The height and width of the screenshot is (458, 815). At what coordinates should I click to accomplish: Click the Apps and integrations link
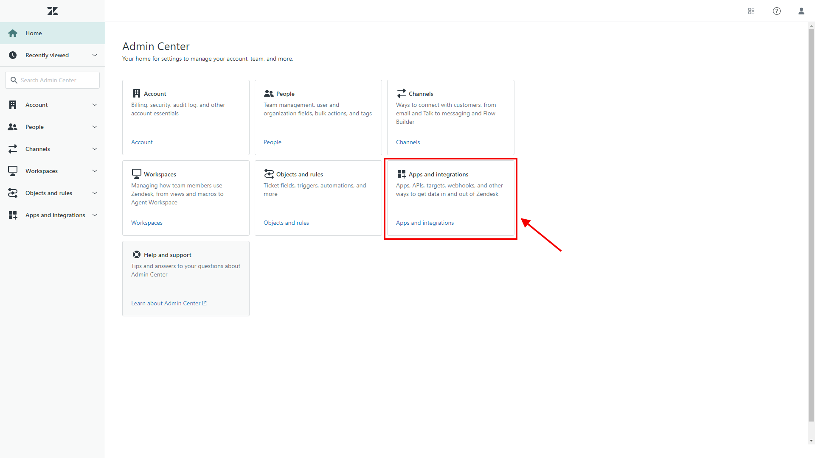(x=424, y=223)
